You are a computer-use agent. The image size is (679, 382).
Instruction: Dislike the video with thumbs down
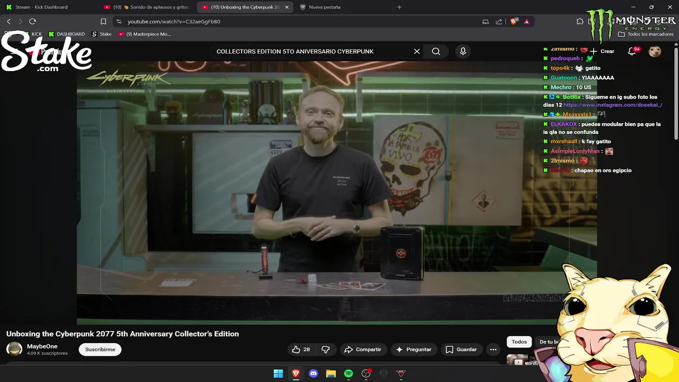[x=326, y=350]
